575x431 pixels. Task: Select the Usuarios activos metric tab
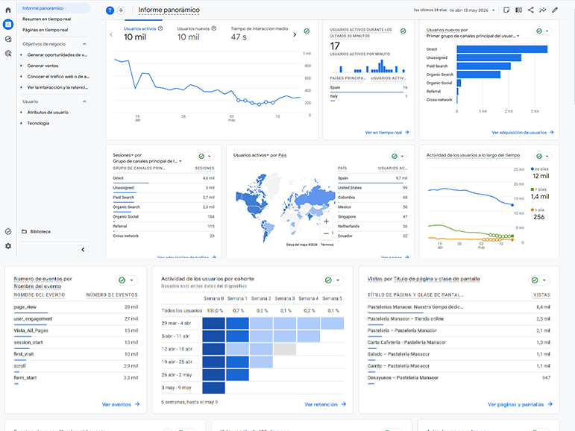pyautogui.click(x=143, y=34)
